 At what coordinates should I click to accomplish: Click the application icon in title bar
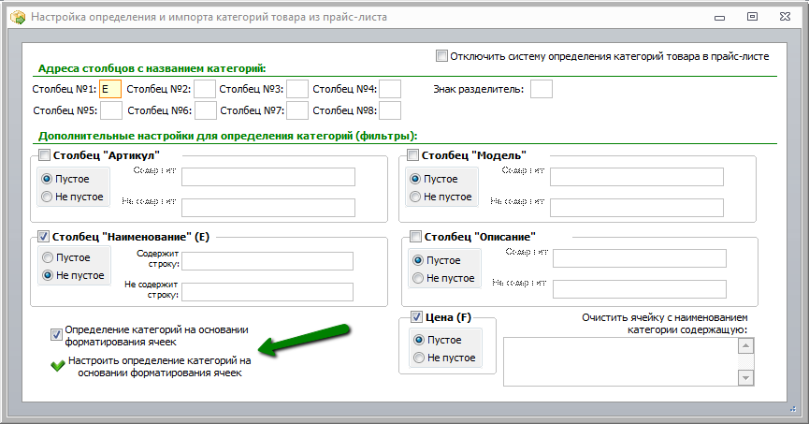pos(18,17)
